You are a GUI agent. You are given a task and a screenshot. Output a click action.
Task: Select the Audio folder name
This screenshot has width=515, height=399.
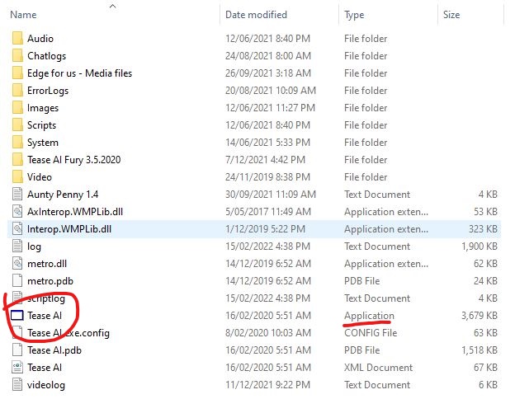(x=40, y=39)
